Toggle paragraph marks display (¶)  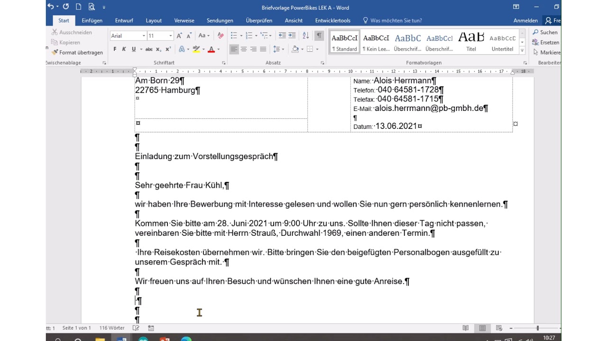[319, 36]
